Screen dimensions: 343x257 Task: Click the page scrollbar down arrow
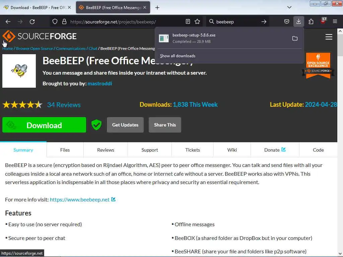[x=340, y=254]
